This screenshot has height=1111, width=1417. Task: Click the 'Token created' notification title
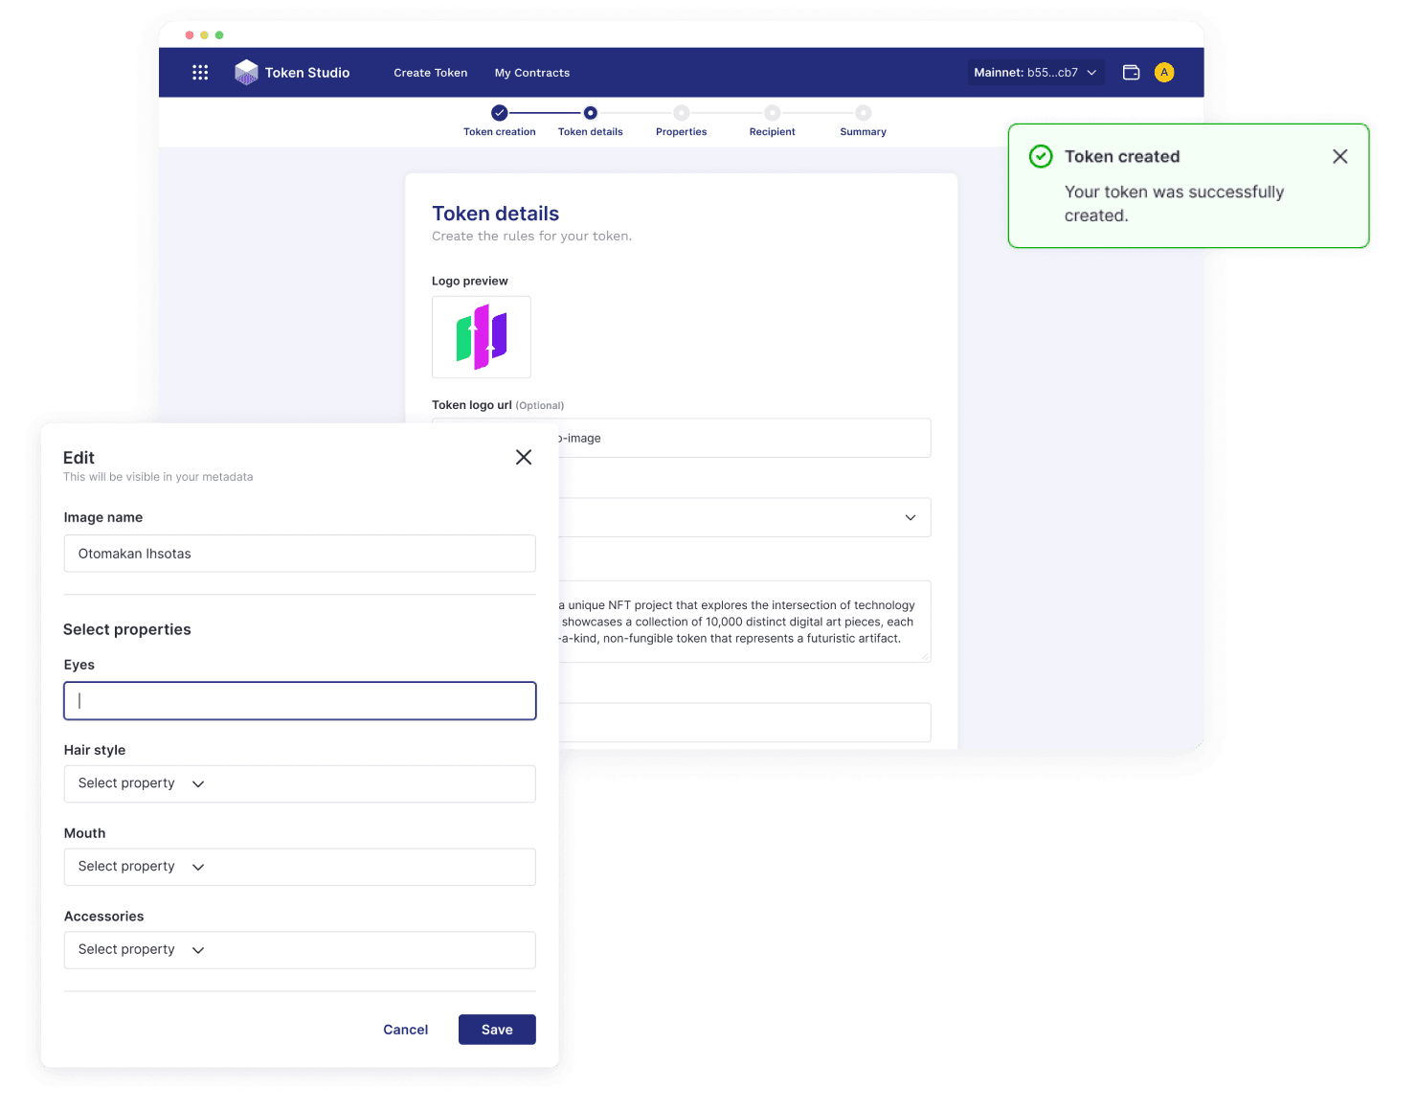1122,156
